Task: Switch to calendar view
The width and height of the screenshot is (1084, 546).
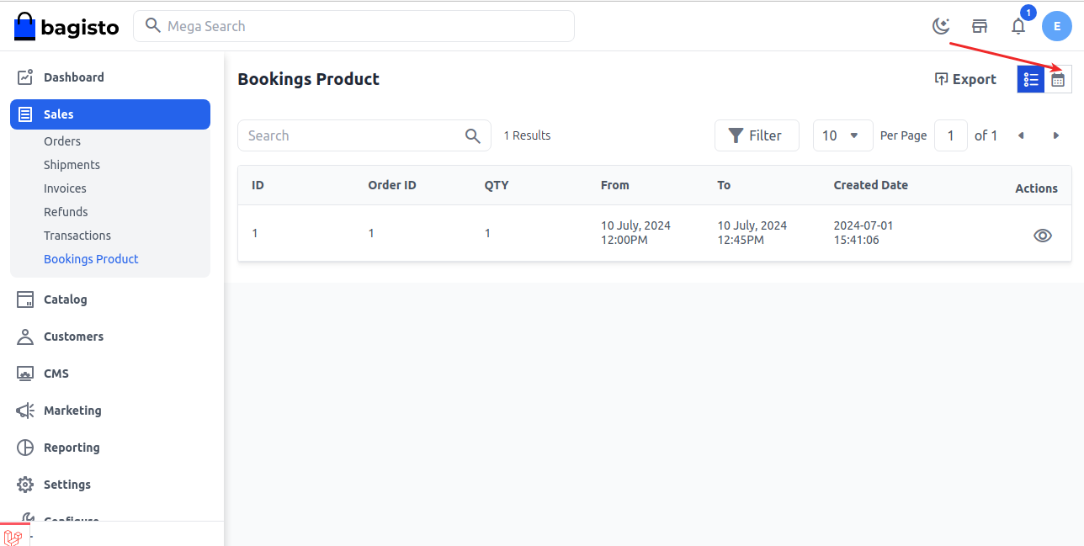Action: click(1058, 79)
